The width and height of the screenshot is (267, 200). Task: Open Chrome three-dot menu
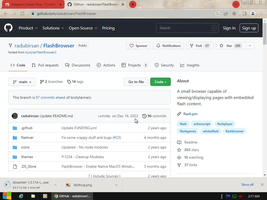click(x=261, y=14)
